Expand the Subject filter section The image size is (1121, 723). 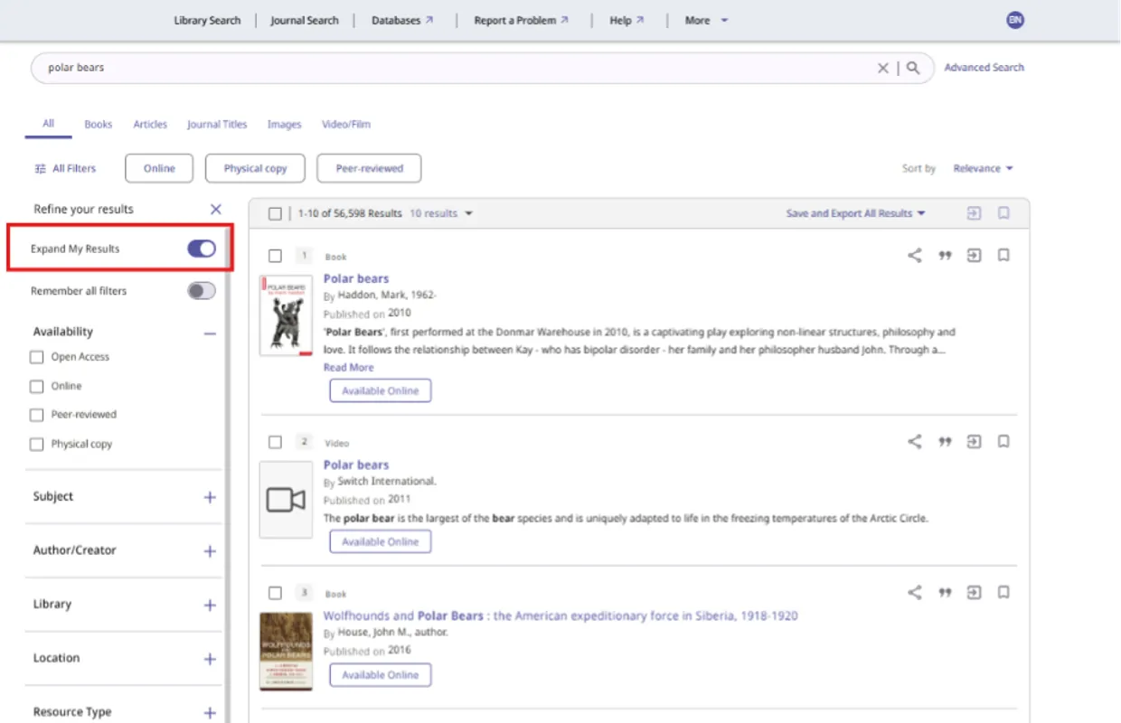pyautogui.click(x=210, y=497)
